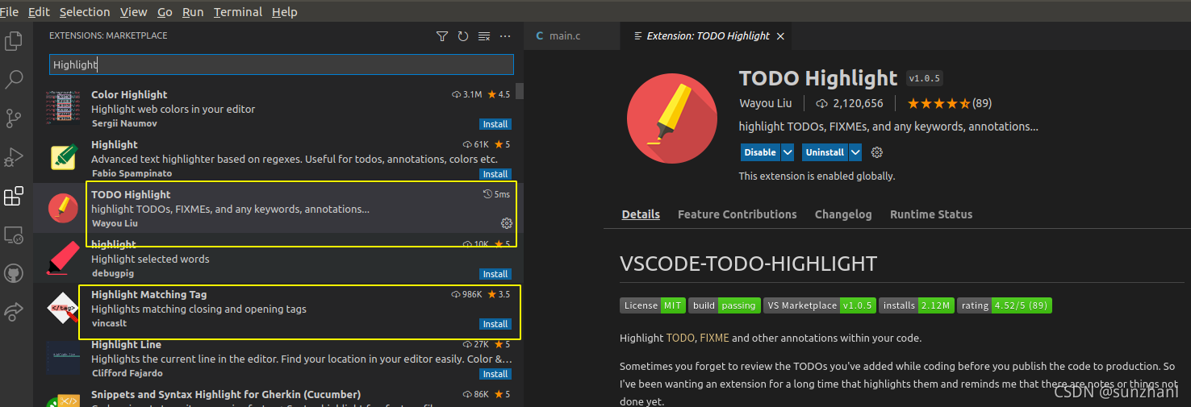Viewport: 1191px width, 407px height.
Task: Click the 2,120,656 install count
Action: 850,103
